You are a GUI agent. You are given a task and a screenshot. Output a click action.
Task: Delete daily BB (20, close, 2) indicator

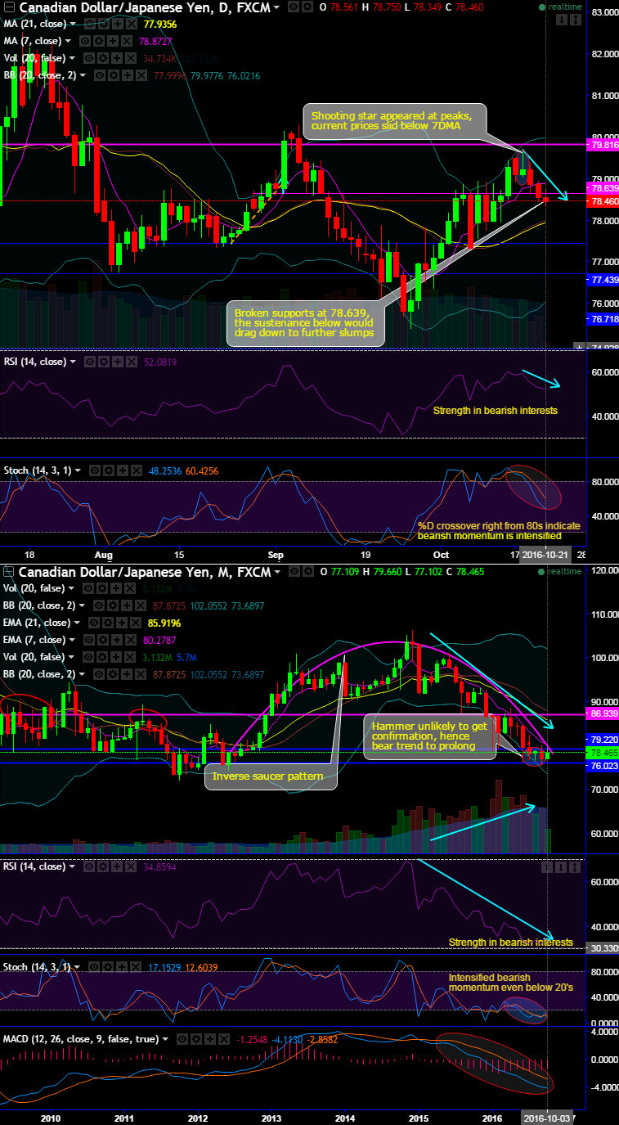[x=141, y=75]
